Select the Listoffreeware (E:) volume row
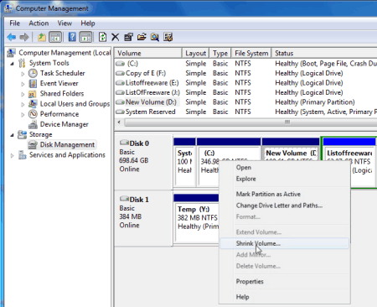 click(x=245, y=83)
